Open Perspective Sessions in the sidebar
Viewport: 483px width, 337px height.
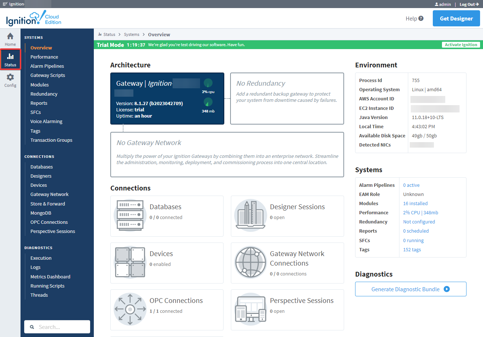coord(53,231)
